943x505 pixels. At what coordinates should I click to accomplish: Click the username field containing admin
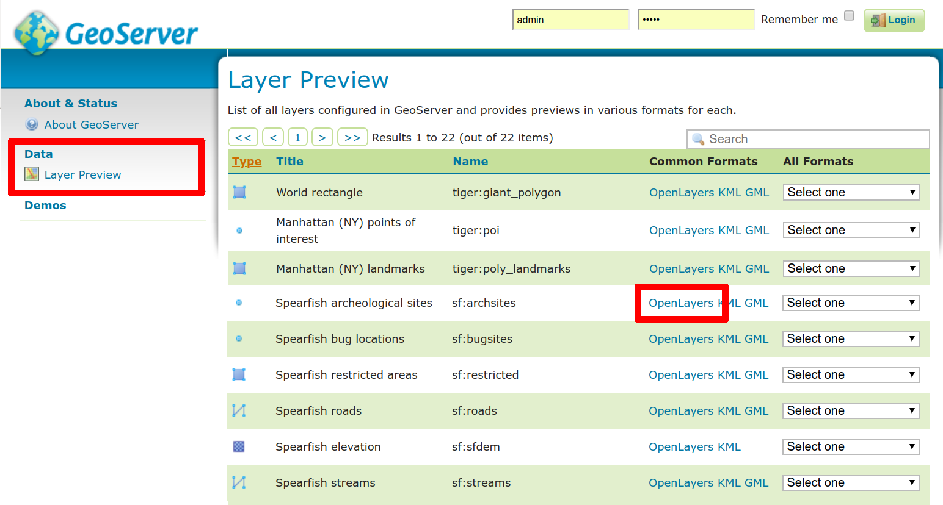(x=571, y=20)
